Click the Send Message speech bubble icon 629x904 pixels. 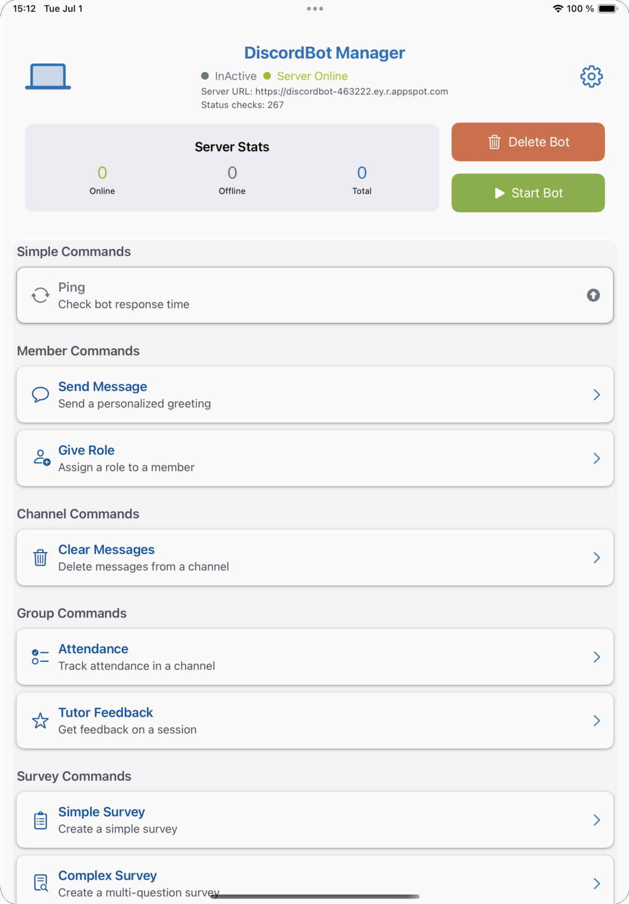coord(40,394)
